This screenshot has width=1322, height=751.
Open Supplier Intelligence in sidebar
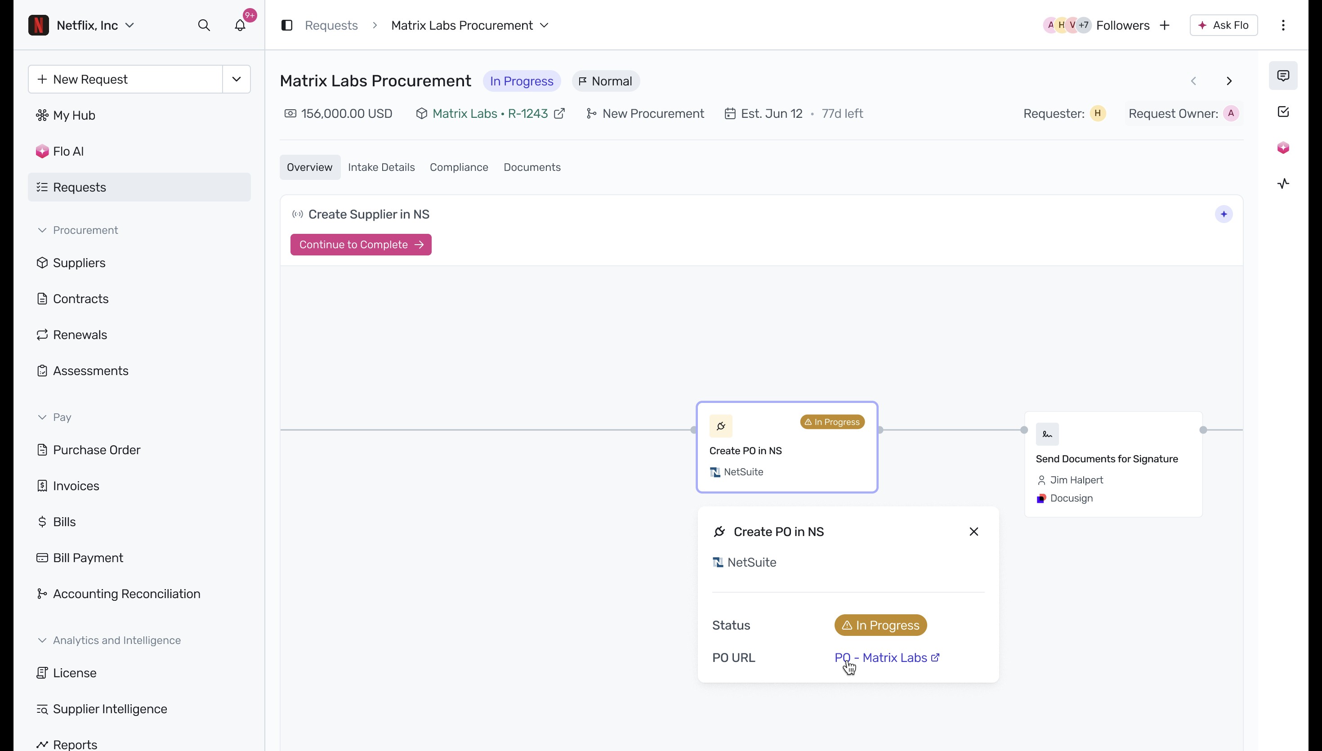click(x=139, y=709)
